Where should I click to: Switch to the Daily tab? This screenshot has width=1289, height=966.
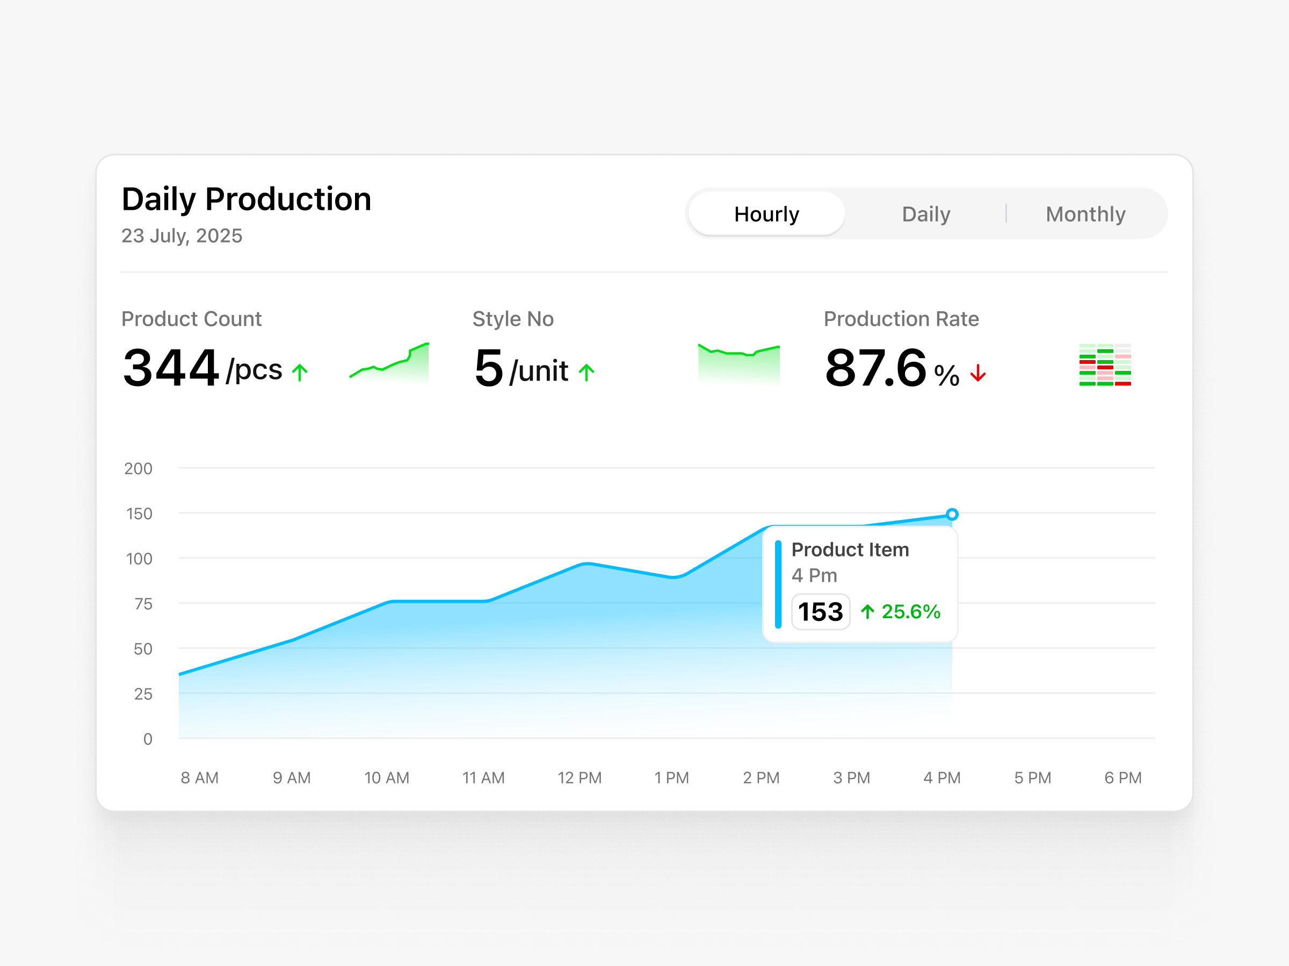click(925, 214)
